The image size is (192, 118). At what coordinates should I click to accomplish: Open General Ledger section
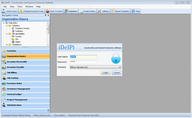tap(26, 94)
